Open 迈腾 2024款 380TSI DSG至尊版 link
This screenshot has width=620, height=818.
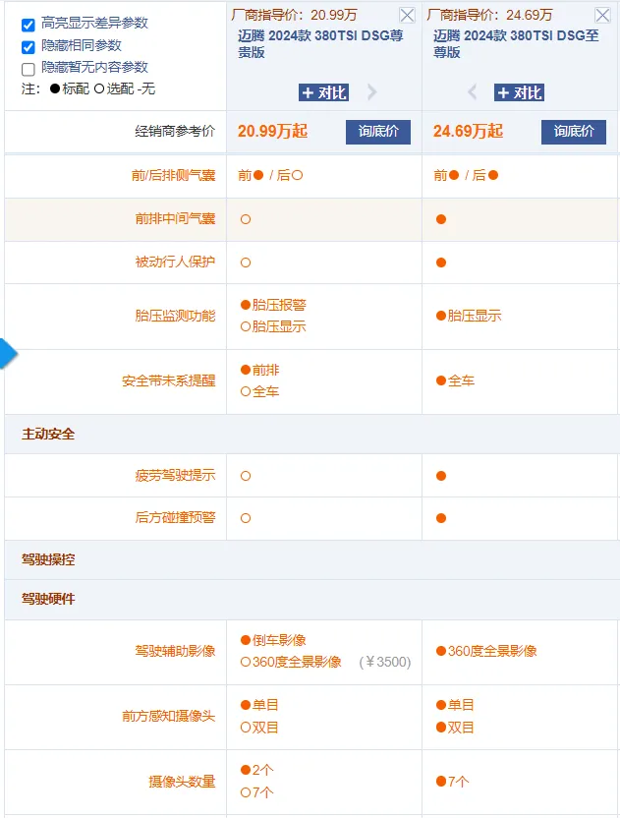[x=516, y=44]
